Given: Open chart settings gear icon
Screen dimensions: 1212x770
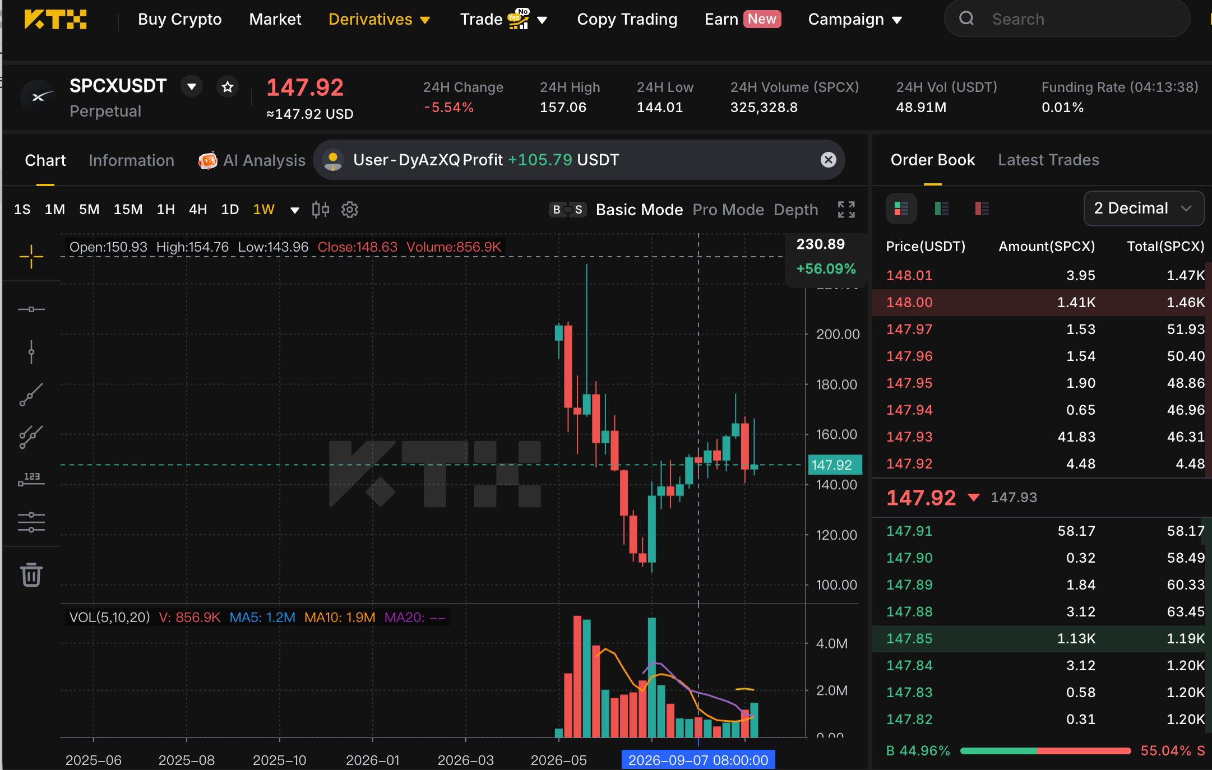Looking at the screenshot, I should [x=350, y=210].
